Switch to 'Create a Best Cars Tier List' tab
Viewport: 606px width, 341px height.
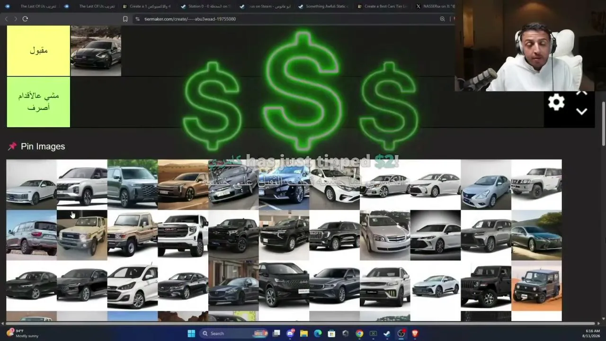point(383,6)
